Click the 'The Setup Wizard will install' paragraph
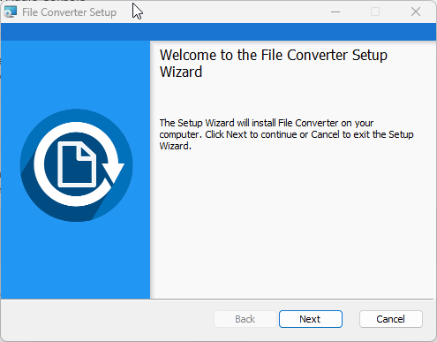Screen dimensions: 437x342 pos(286,134)
